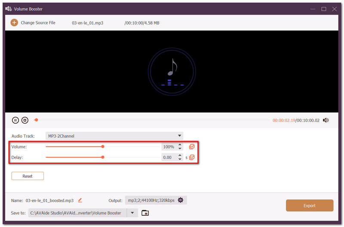Click the Delay slider handle

tap(103, 157)
